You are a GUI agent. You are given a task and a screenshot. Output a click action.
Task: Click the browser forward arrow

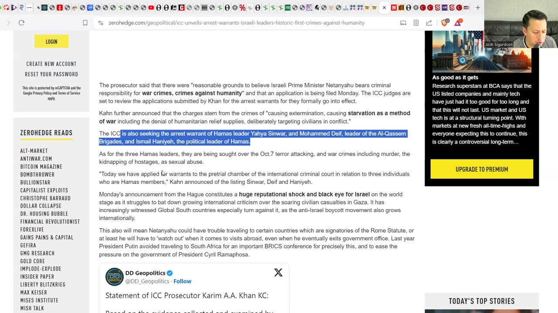point(8,23)
